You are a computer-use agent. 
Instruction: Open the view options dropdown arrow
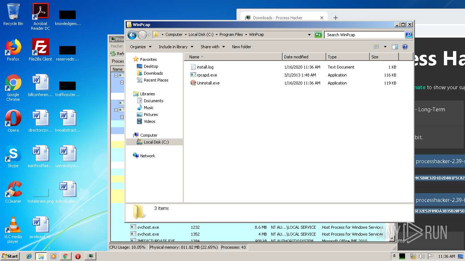pyautogui.click(x=385, y=47)
